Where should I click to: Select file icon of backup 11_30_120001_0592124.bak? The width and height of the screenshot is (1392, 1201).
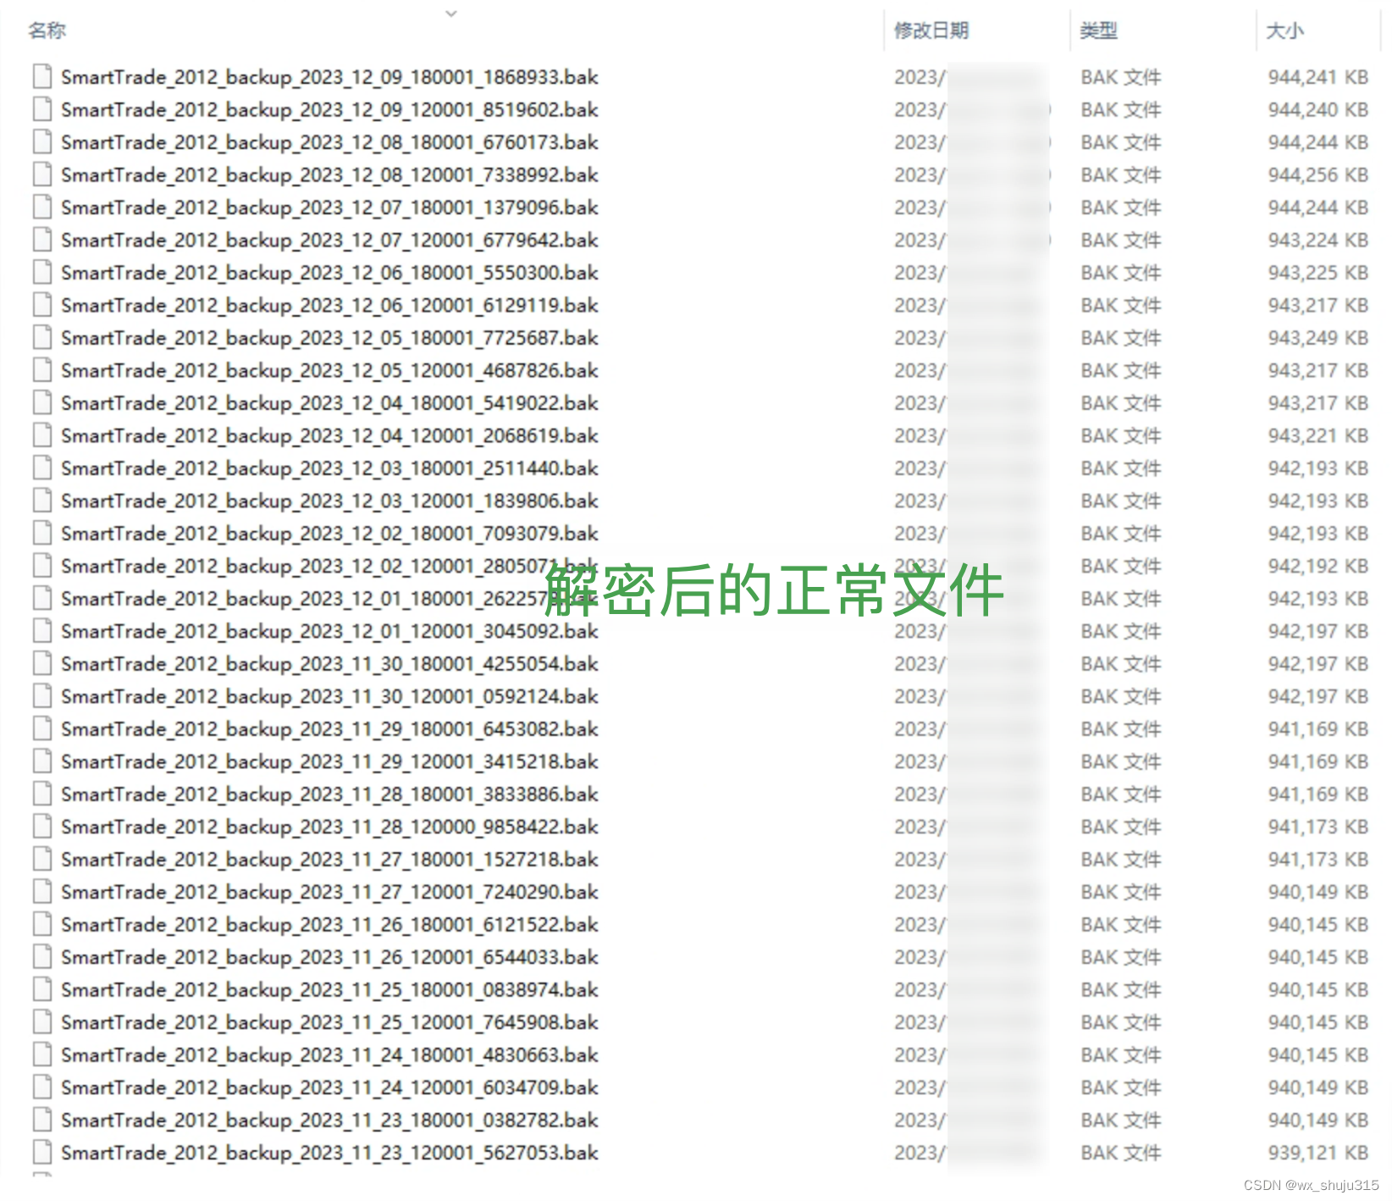click(42, 696)
